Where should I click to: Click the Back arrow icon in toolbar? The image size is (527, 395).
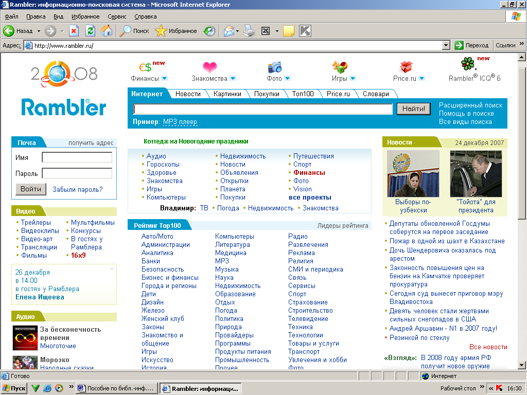coord(9,31)
